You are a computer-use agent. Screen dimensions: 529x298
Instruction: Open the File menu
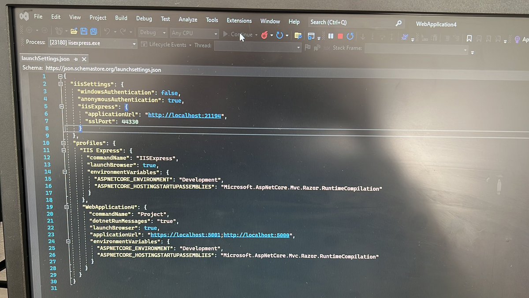(x=38, y=16)
